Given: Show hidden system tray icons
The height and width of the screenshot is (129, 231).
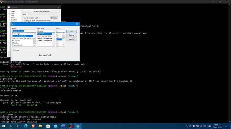Looking at the screenshot, I should tap(187, 126).
